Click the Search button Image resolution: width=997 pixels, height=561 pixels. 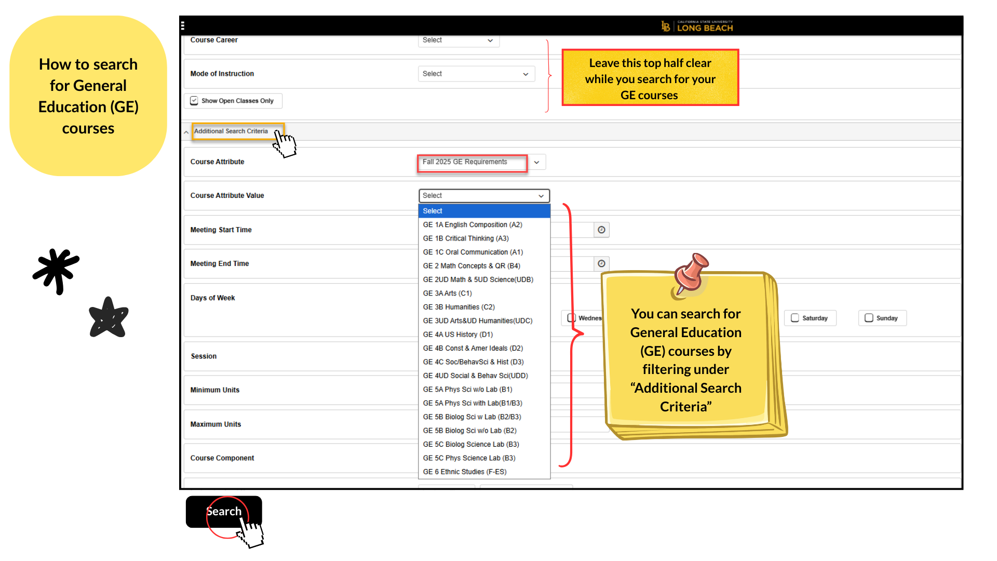[x=224, y=511]
